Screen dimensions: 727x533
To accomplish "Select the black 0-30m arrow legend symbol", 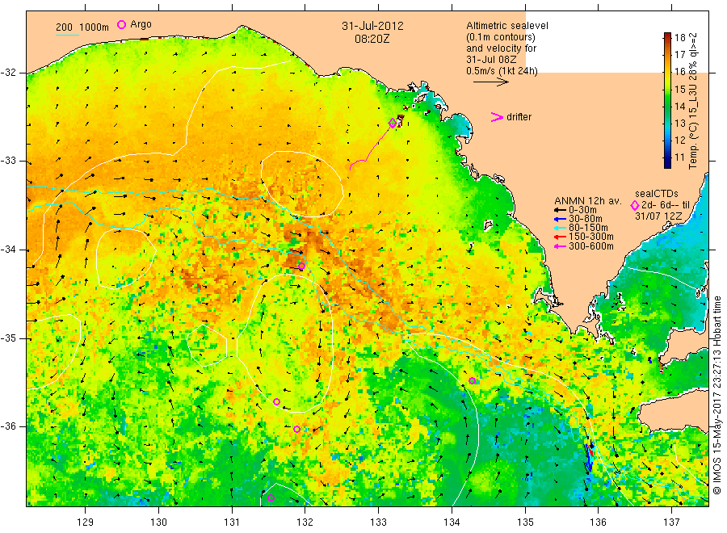I will (x=560, y=210).
